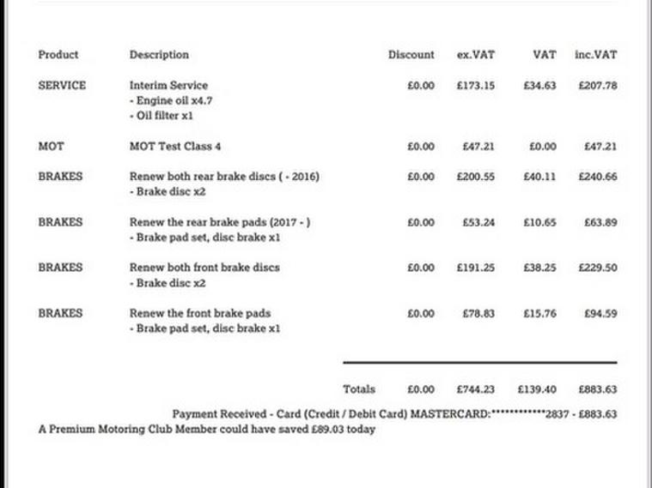Click the ex.VAT column header
The height and width of the screenshot is (488, 652).
coord(475,55)
